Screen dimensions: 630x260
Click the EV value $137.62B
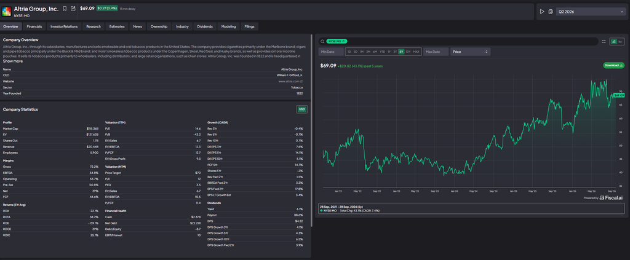coord(92,135)
